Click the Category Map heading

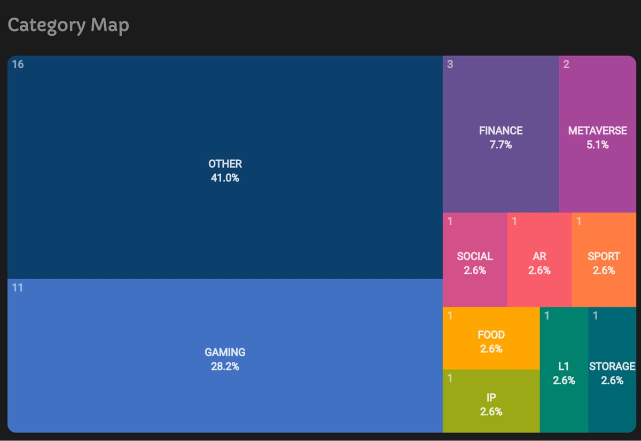point(68,25)
